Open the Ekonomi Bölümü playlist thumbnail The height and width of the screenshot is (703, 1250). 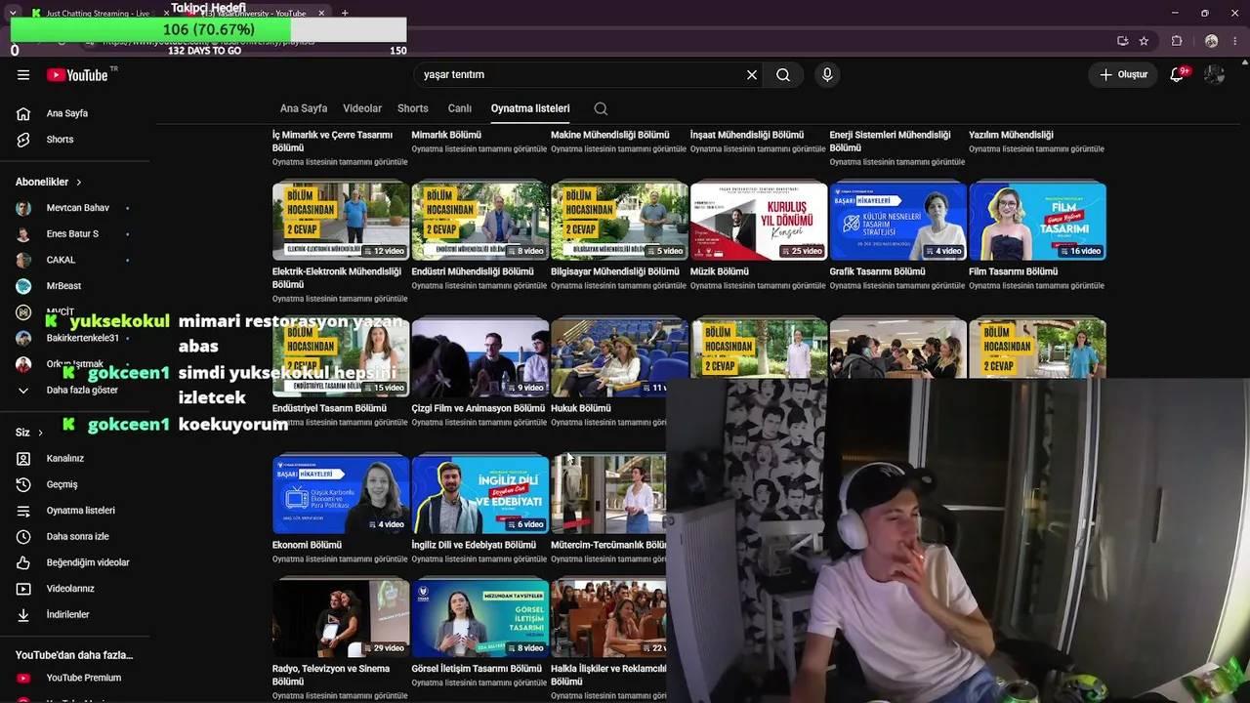pos(341,494)
